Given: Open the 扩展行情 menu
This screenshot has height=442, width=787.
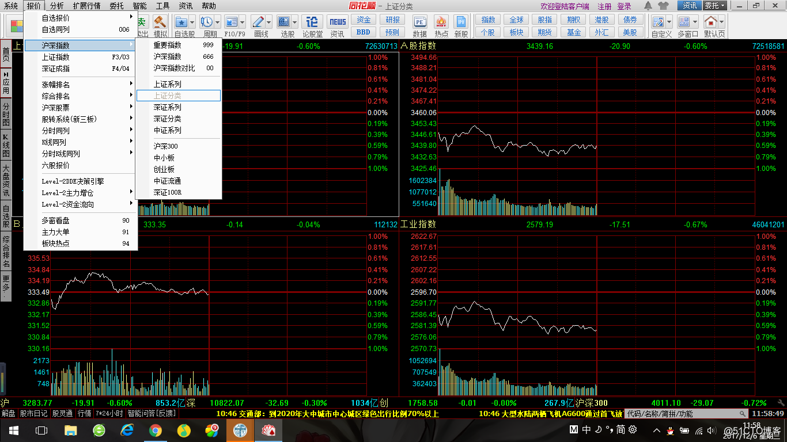Looking at the screenshot, I should point(86,6).
